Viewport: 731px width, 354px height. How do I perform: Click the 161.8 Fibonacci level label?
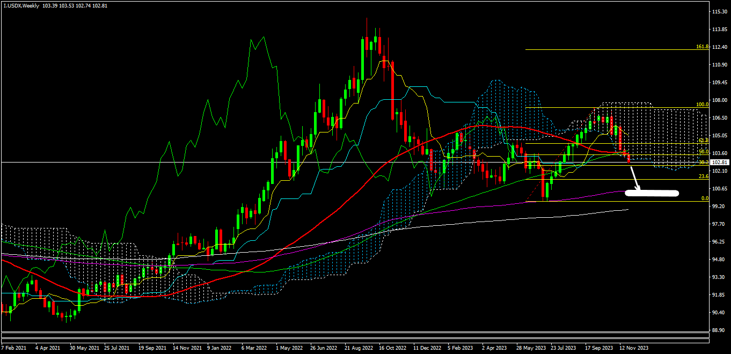(703, 47)
